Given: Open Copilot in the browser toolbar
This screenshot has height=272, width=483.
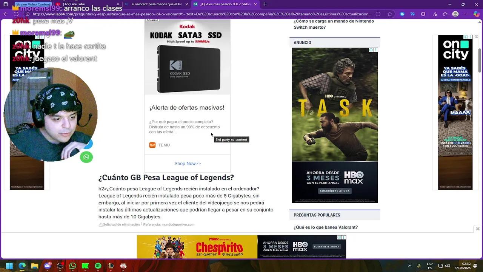Looking at the screenshot, I should 477,14.
